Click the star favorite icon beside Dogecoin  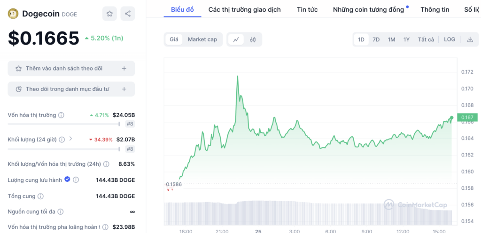[109, 14]
